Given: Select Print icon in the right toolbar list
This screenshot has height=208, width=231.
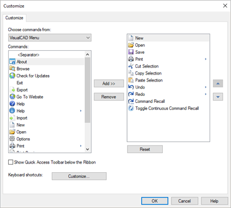Looking at the screenshot, I should 131,59.
